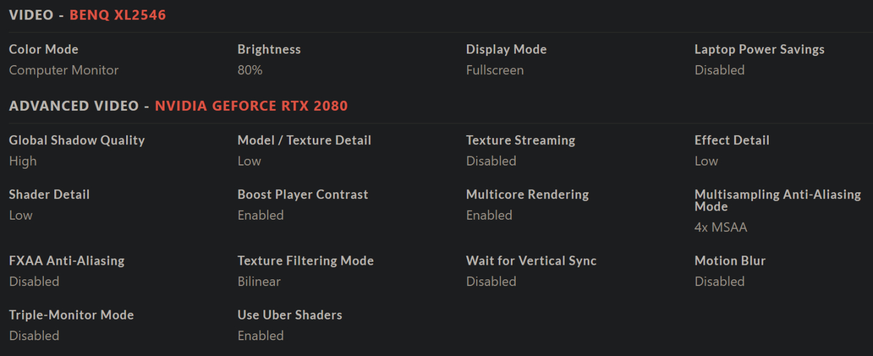Select the Shader Detail label

click(x=49, y=194)
